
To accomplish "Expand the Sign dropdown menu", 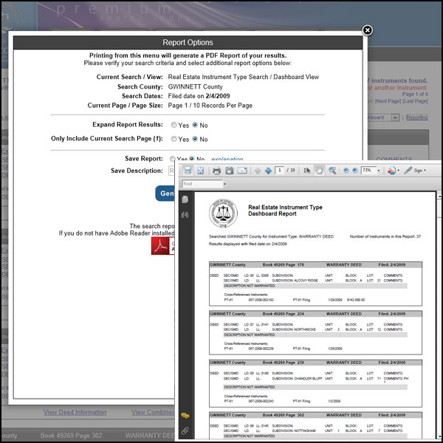I will (426, 171).
